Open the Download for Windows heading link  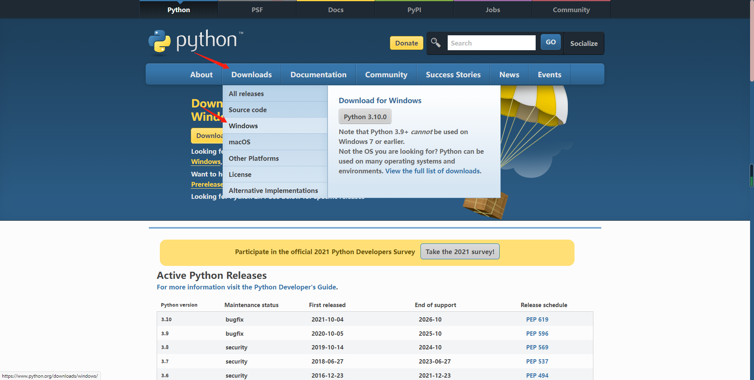tap(380, 100)
